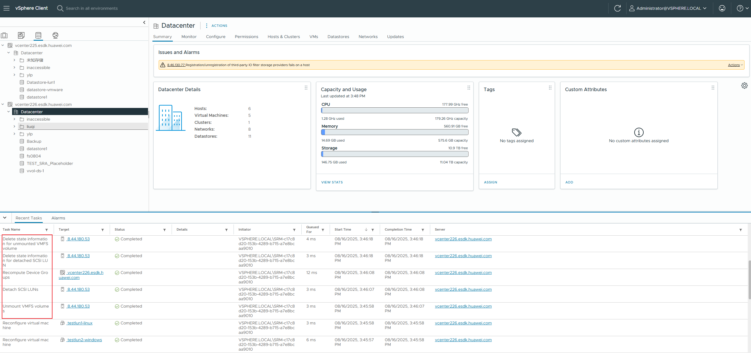
Task: Focus the Search in all environments field
Action: pyautogui.click(x=92, y=8)
